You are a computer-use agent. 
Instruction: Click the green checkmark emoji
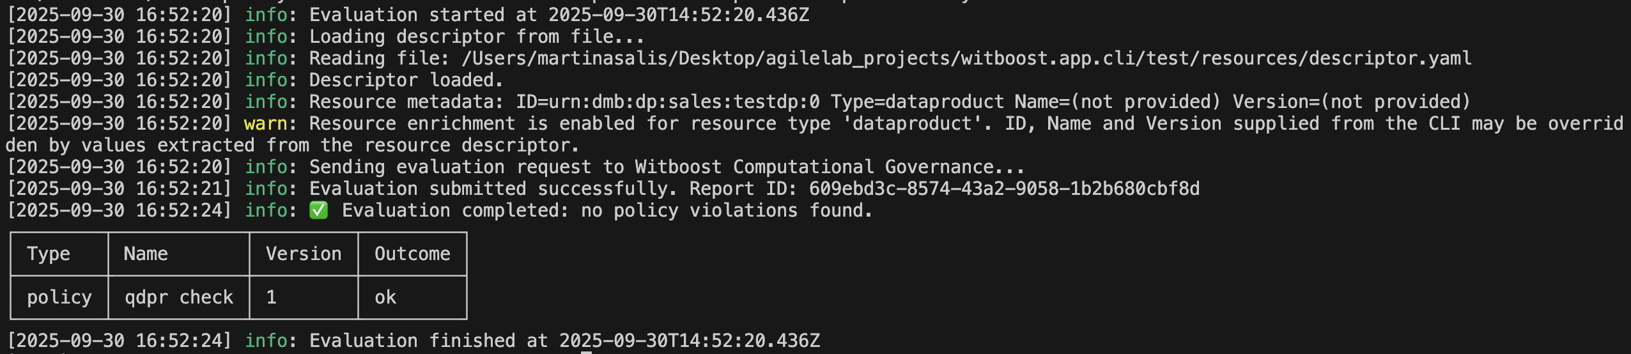point(318,210)
